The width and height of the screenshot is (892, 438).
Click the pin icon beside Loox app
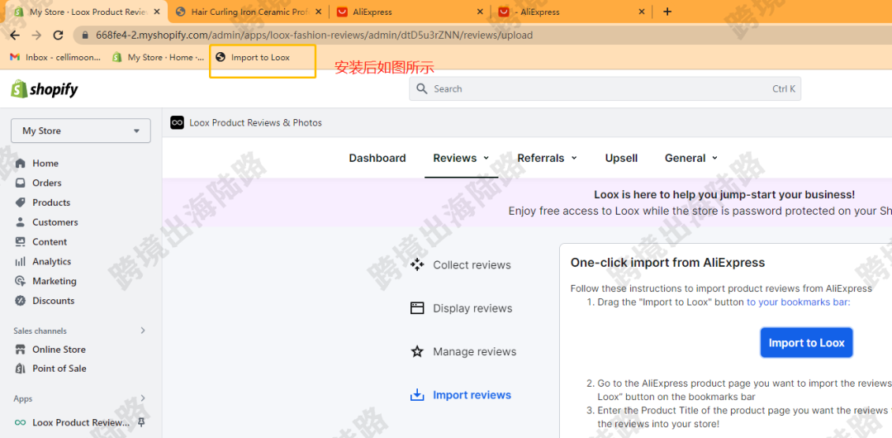point(142,422)
